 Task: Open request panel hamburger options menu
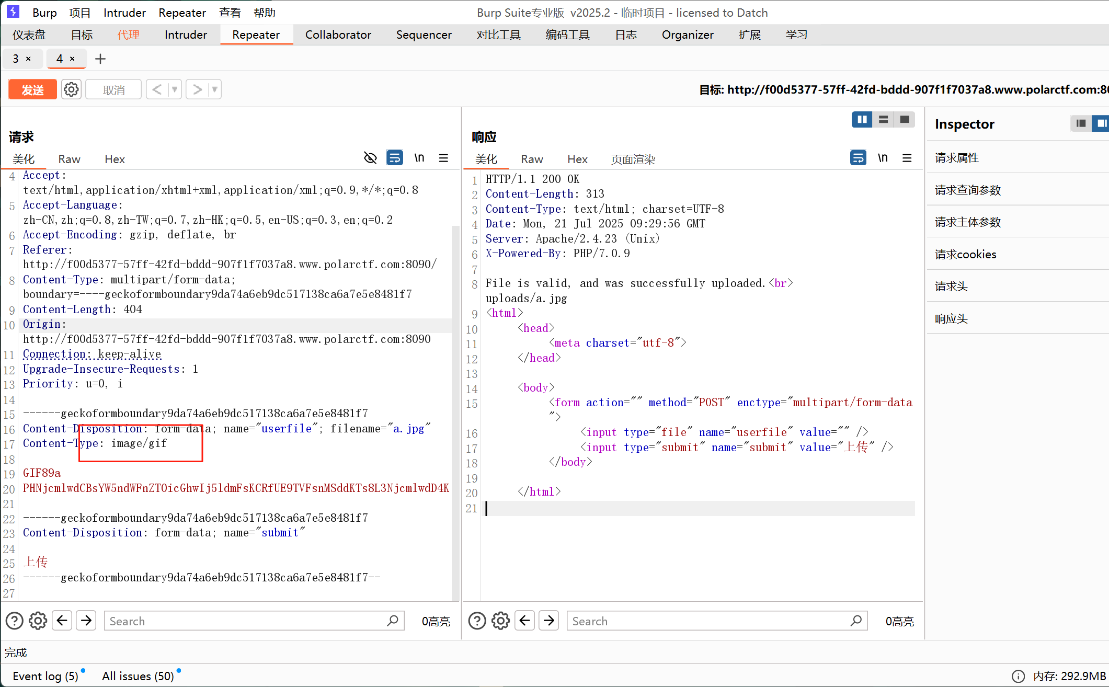[443, 158]
